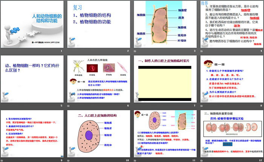Select slide 7 about 制作人的口腔上皮细胞临时装片
This screenshot has height=162, width=264.
coord(165,79)
